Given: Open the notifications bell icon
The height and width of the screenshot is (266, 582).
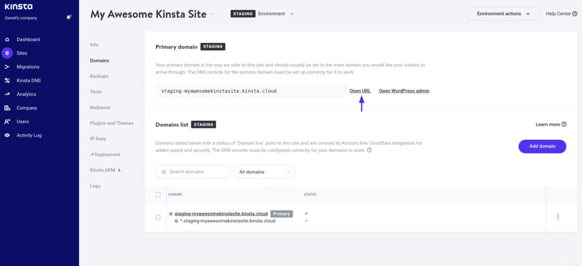Looking at the screenshot, I should [x=69, y=18].
